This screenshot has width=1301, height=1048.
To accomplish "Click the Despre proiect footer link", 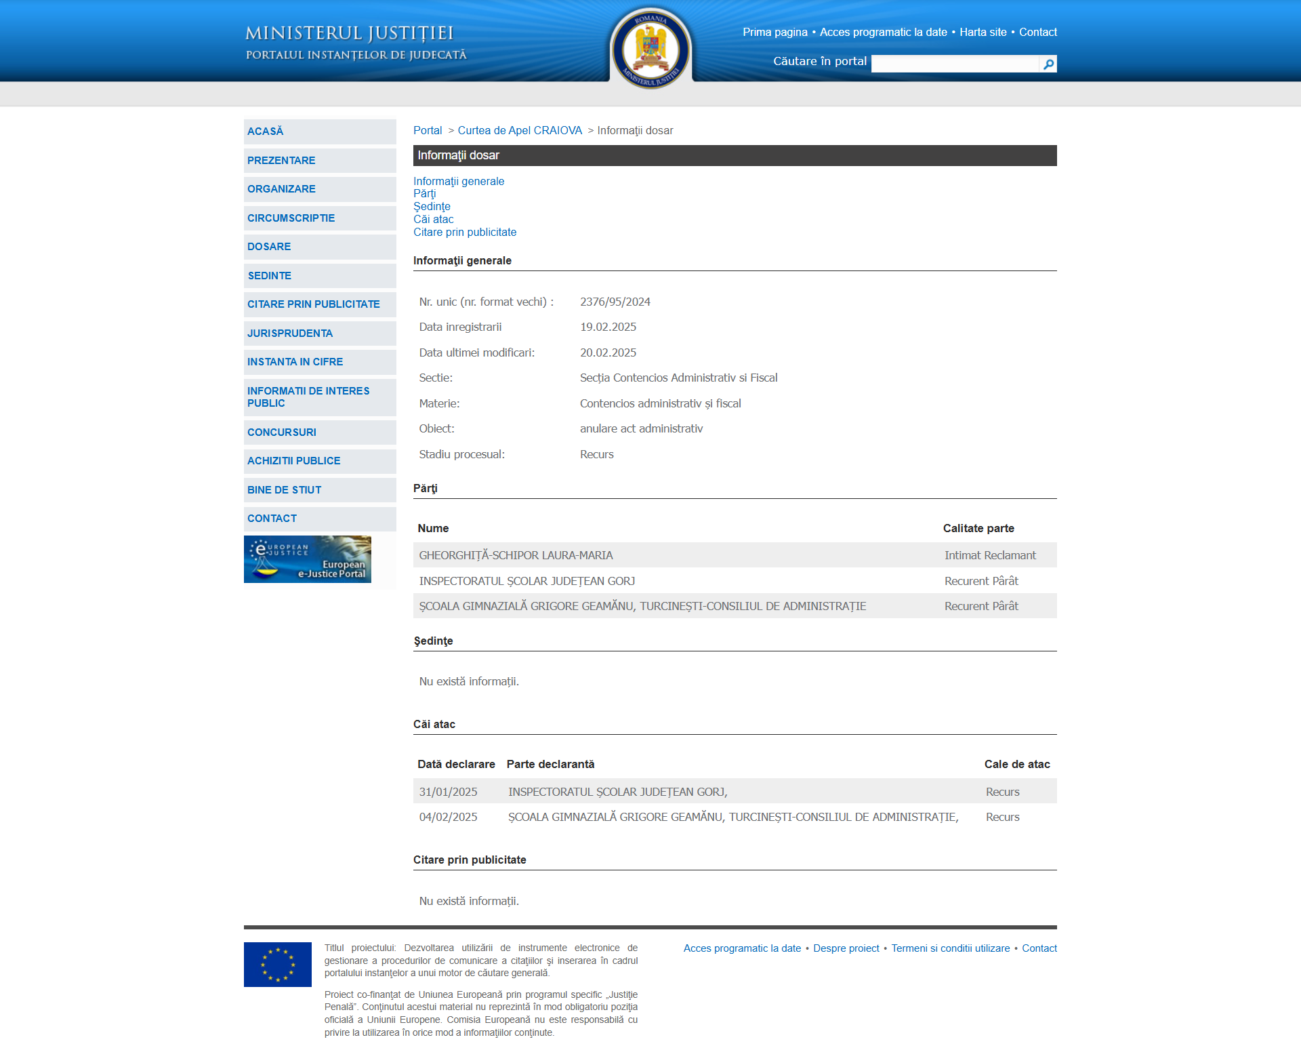I will point(846,948).
